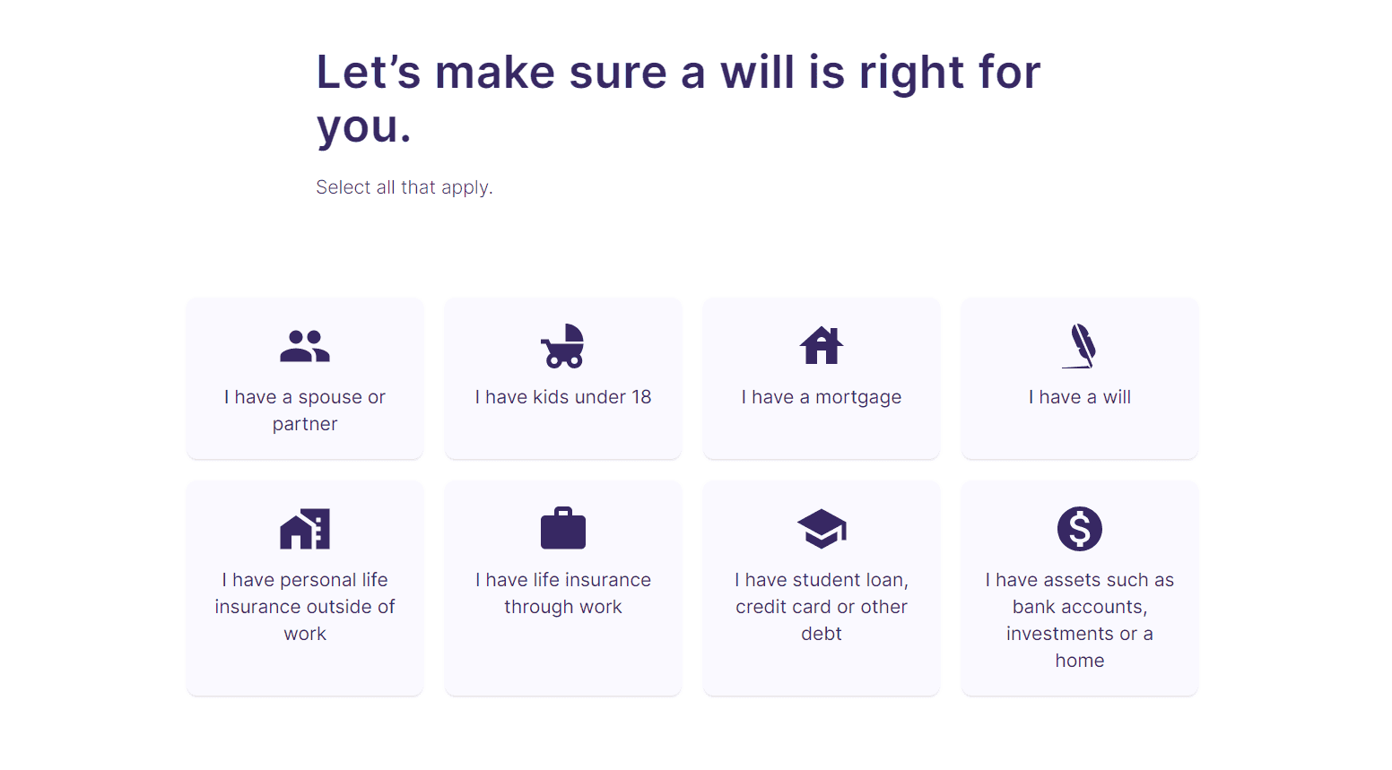Toggle "I have personal life insurance outside of work" text

coord(305,607)
